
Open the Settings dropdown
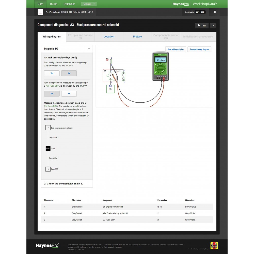tap(89, 4)
